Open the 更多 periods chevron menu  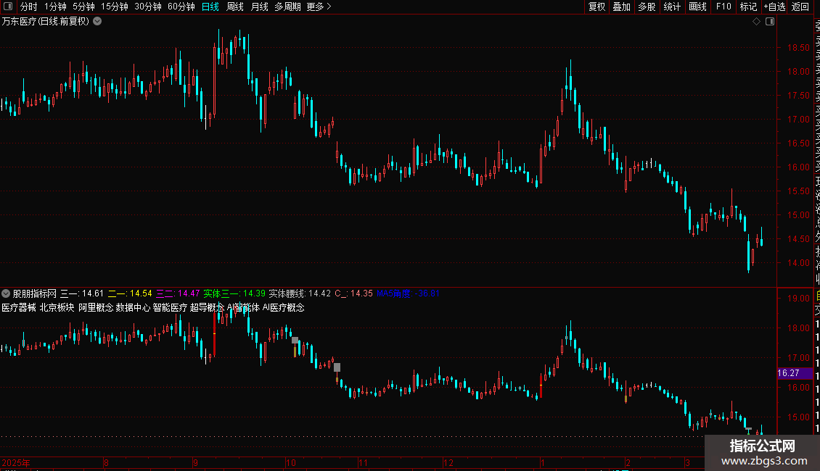click(x=319, y=7)
